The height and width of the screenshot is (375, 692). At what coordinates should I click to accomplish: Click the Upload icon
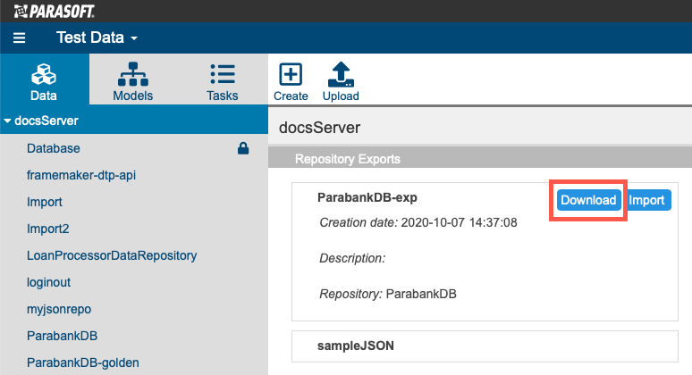341,74
